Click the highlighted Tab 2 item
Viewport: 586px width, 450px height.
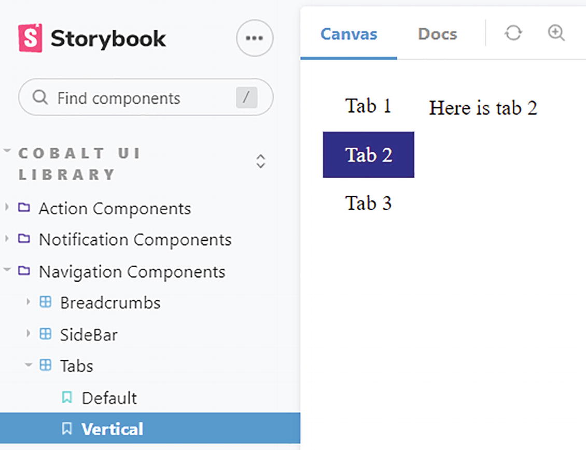[x=368, y=155]
